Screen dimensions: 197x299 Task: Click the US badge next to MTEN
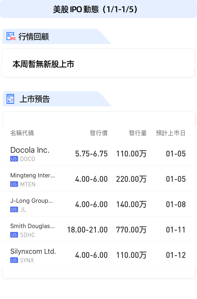[14, 184]
